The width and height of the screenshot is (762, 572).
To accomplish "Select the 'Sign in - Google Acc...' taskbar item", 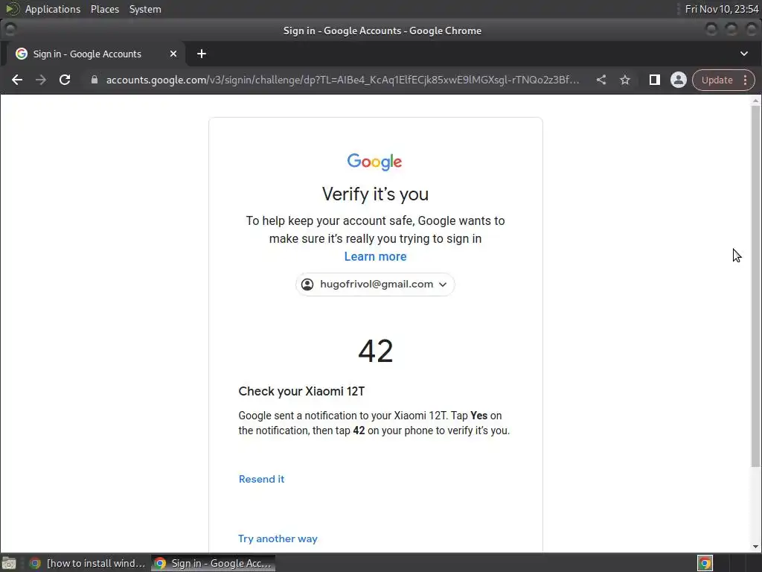I will [214, 563].
